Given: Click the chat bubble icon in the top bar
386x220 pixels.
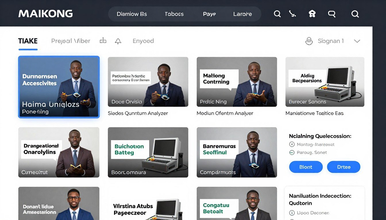Looking at the screenshot, I should click(331, 13).
